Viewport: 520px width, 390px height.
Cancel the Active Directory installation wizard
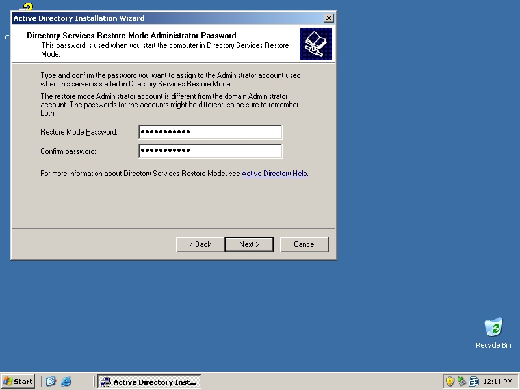tap(304, 244)
